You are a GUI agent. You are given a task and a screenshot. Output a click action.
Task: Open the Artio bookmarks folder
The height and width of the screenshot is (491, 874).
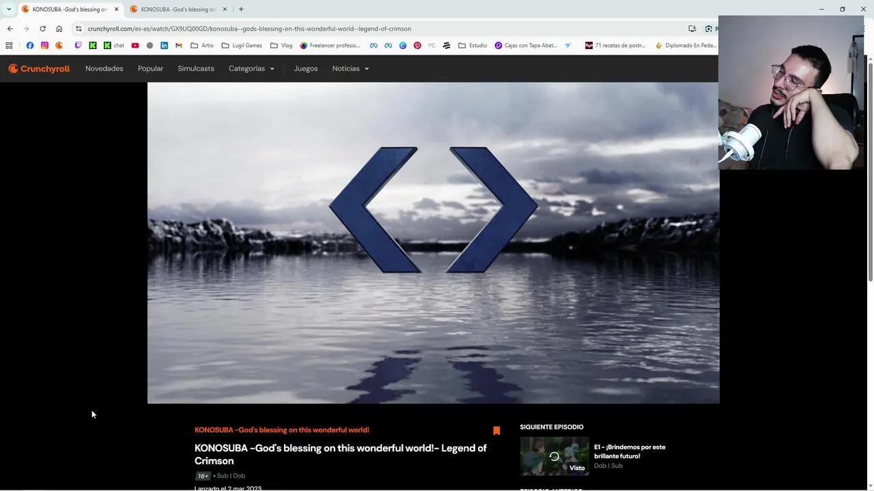pos(202,46)
